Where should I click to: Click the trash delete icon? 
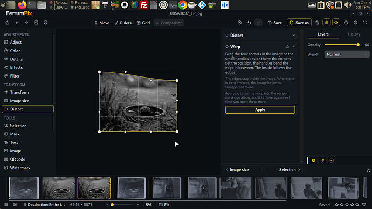(x=317, y=23)
